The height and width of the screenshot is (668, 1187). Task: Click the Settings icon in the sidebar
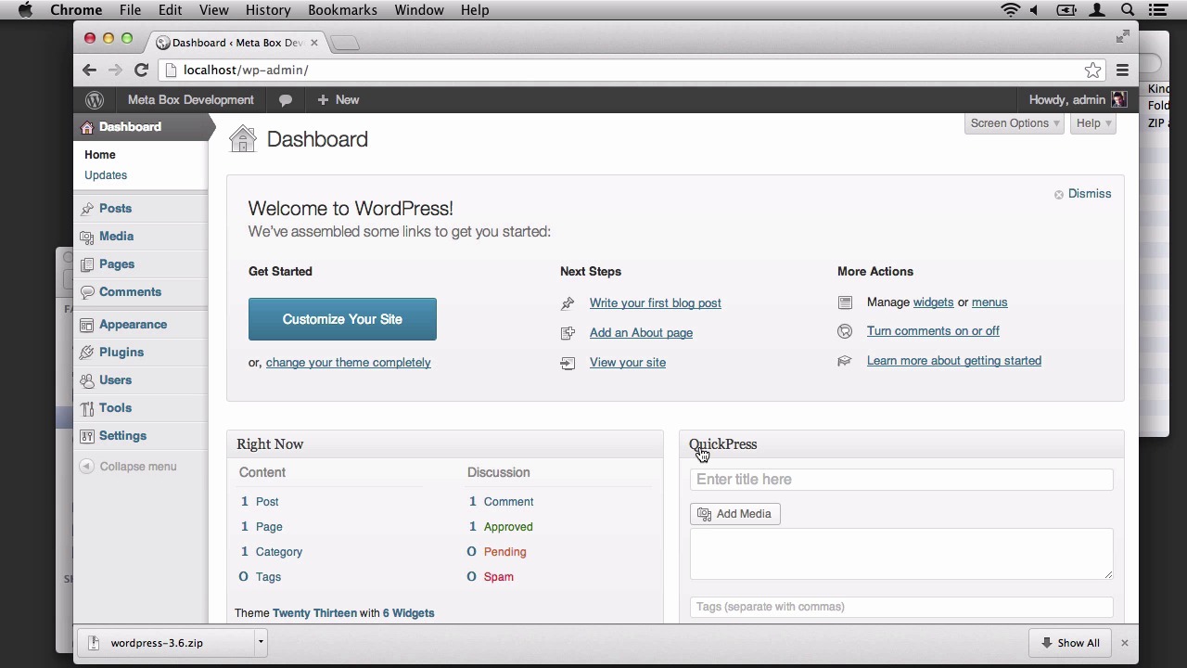click(x=87, y=436)
